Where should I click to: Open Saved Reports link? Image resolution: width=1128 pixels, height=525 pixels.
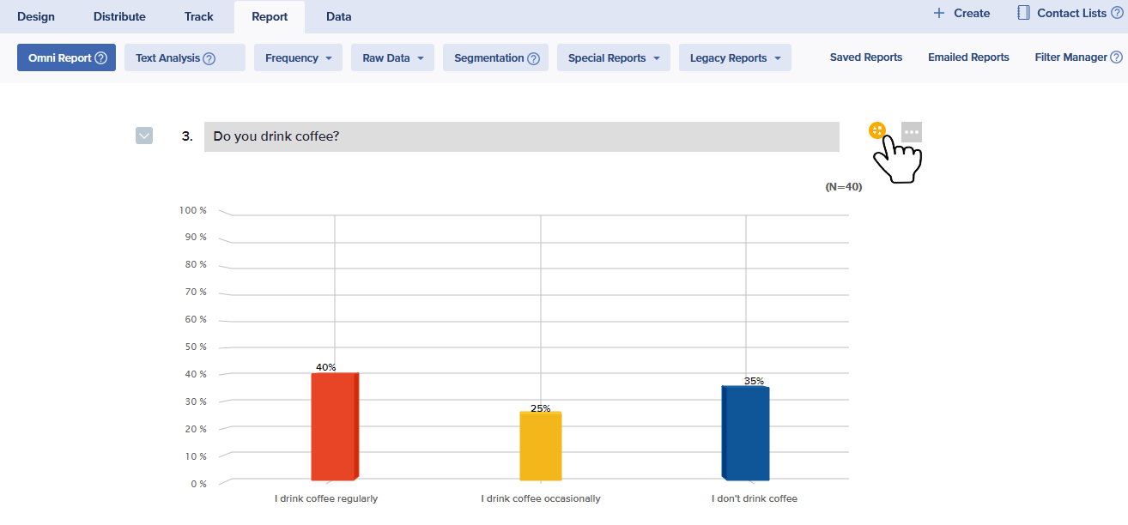click(865, 57)
